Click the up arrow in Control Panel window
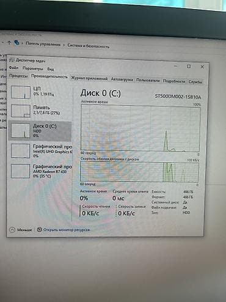This screenshot has height=302, width=226. click(9, 43)
